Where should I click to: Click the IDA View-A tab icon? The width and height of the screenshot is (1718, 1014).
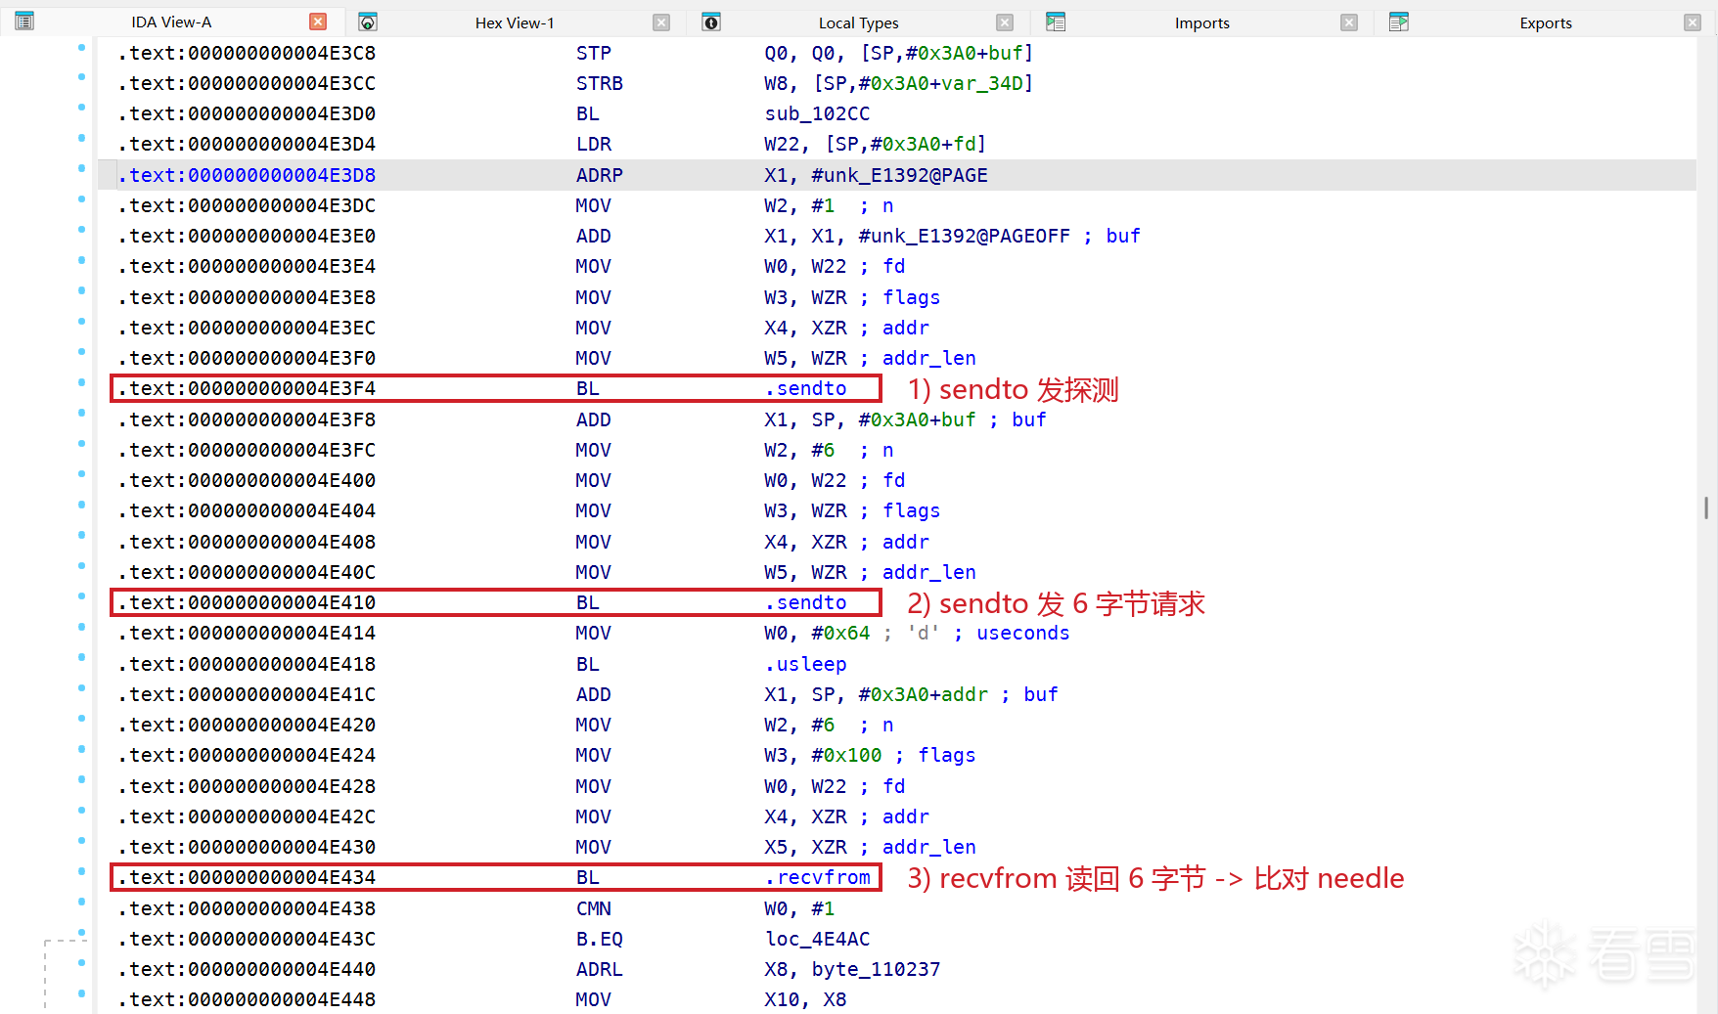tap(24, 22)
